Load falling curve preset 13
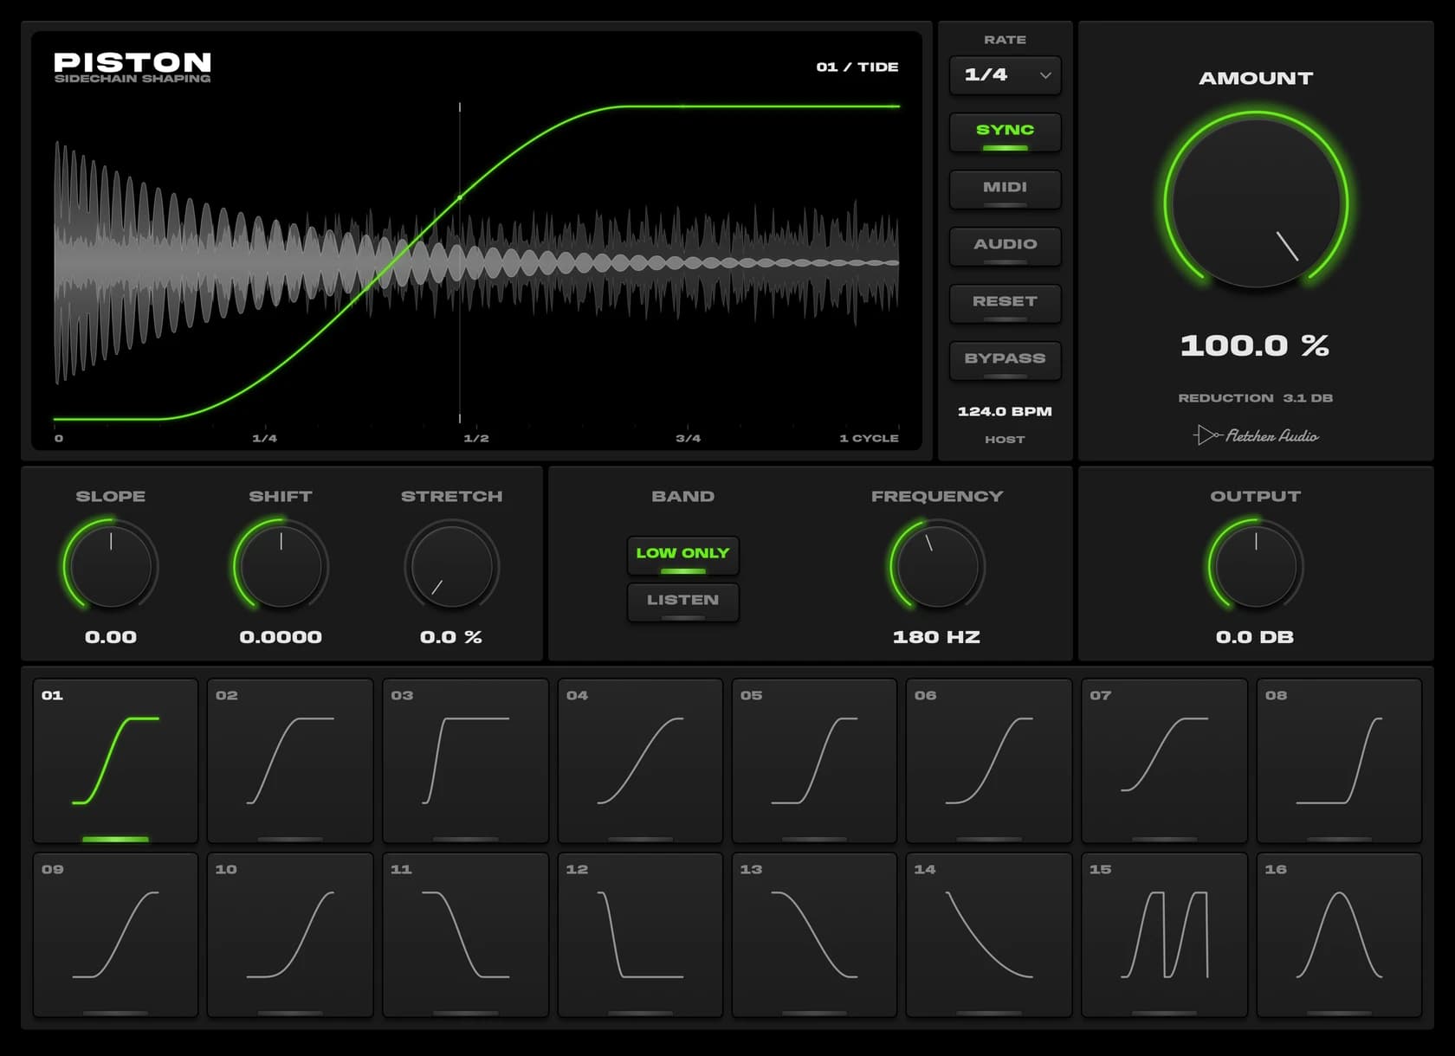Image resolution: width=1455 pixels, height=1056 pixels. (814, 935)
